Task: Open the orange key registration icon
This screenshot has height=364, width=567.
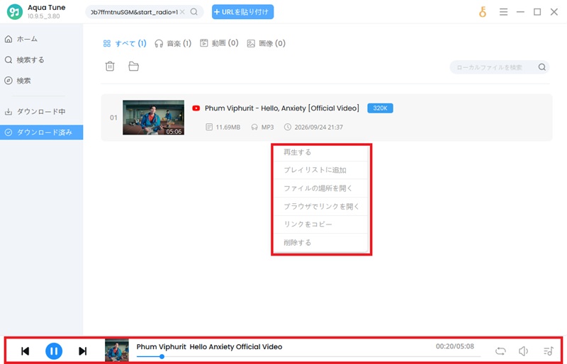Action: (x=483, y=12)
